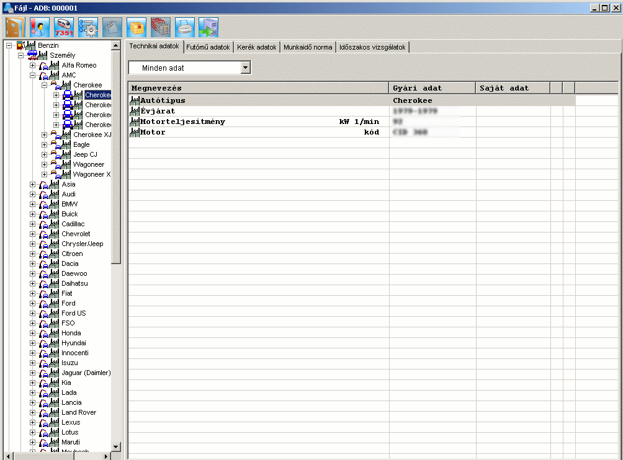623x460 pixels.
Task: Select the Időszakos vizsgálatok tab
Action: [372, 47]
